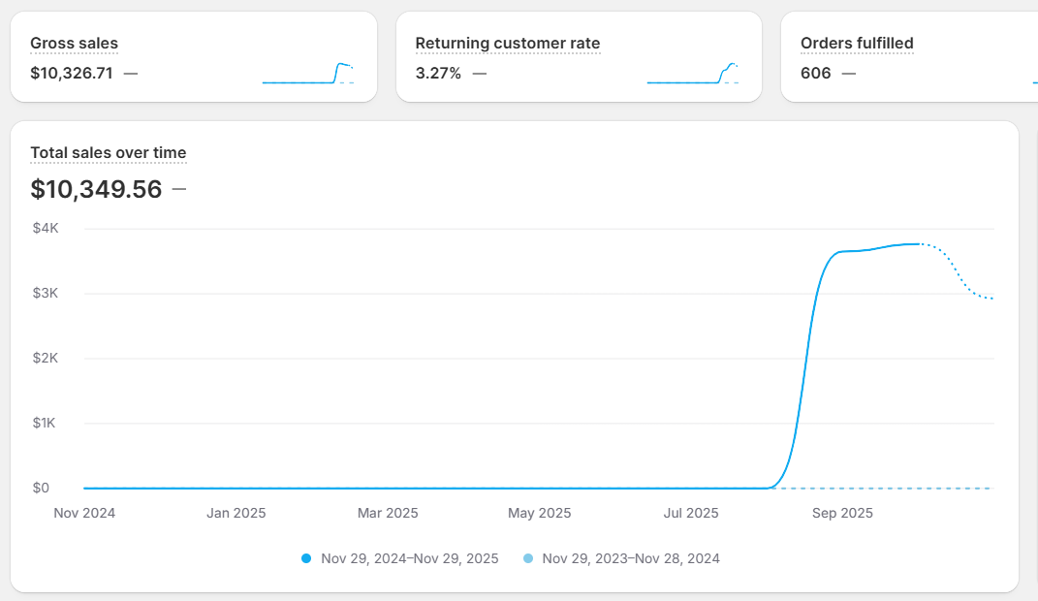Click the dark blue current-period legend dot
The image size is (1038, 601).
[306, 558]
